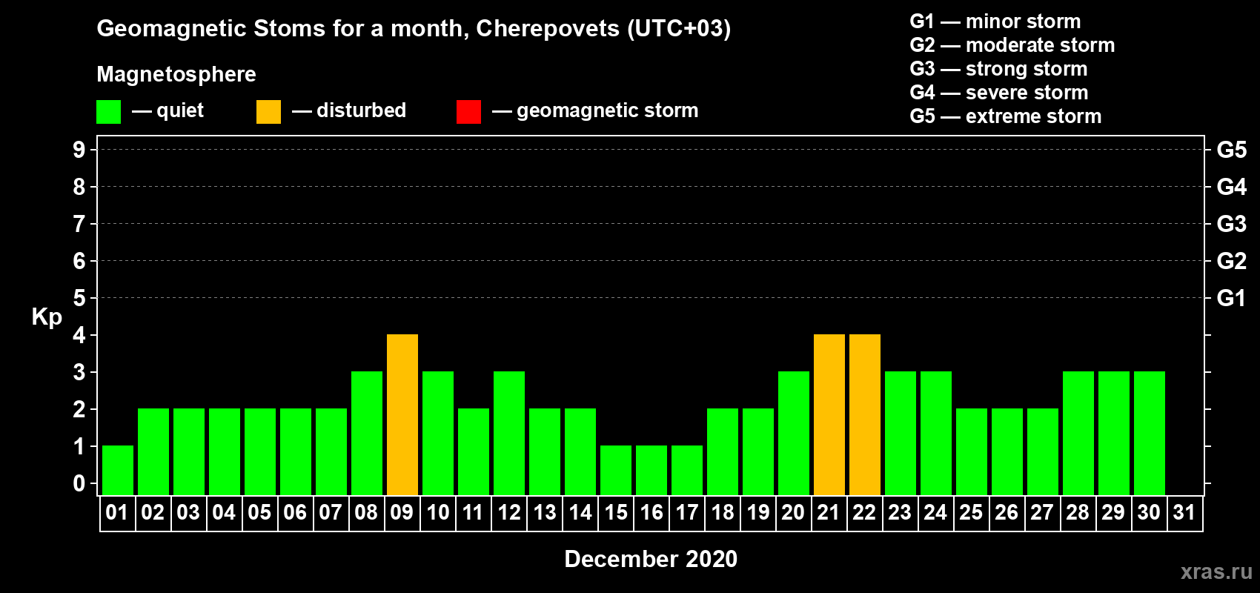Image resolution: width=1260 pixels, height=593 pixels.
Task: Click the green bar for day 25
Action: [x=972, y=452]
